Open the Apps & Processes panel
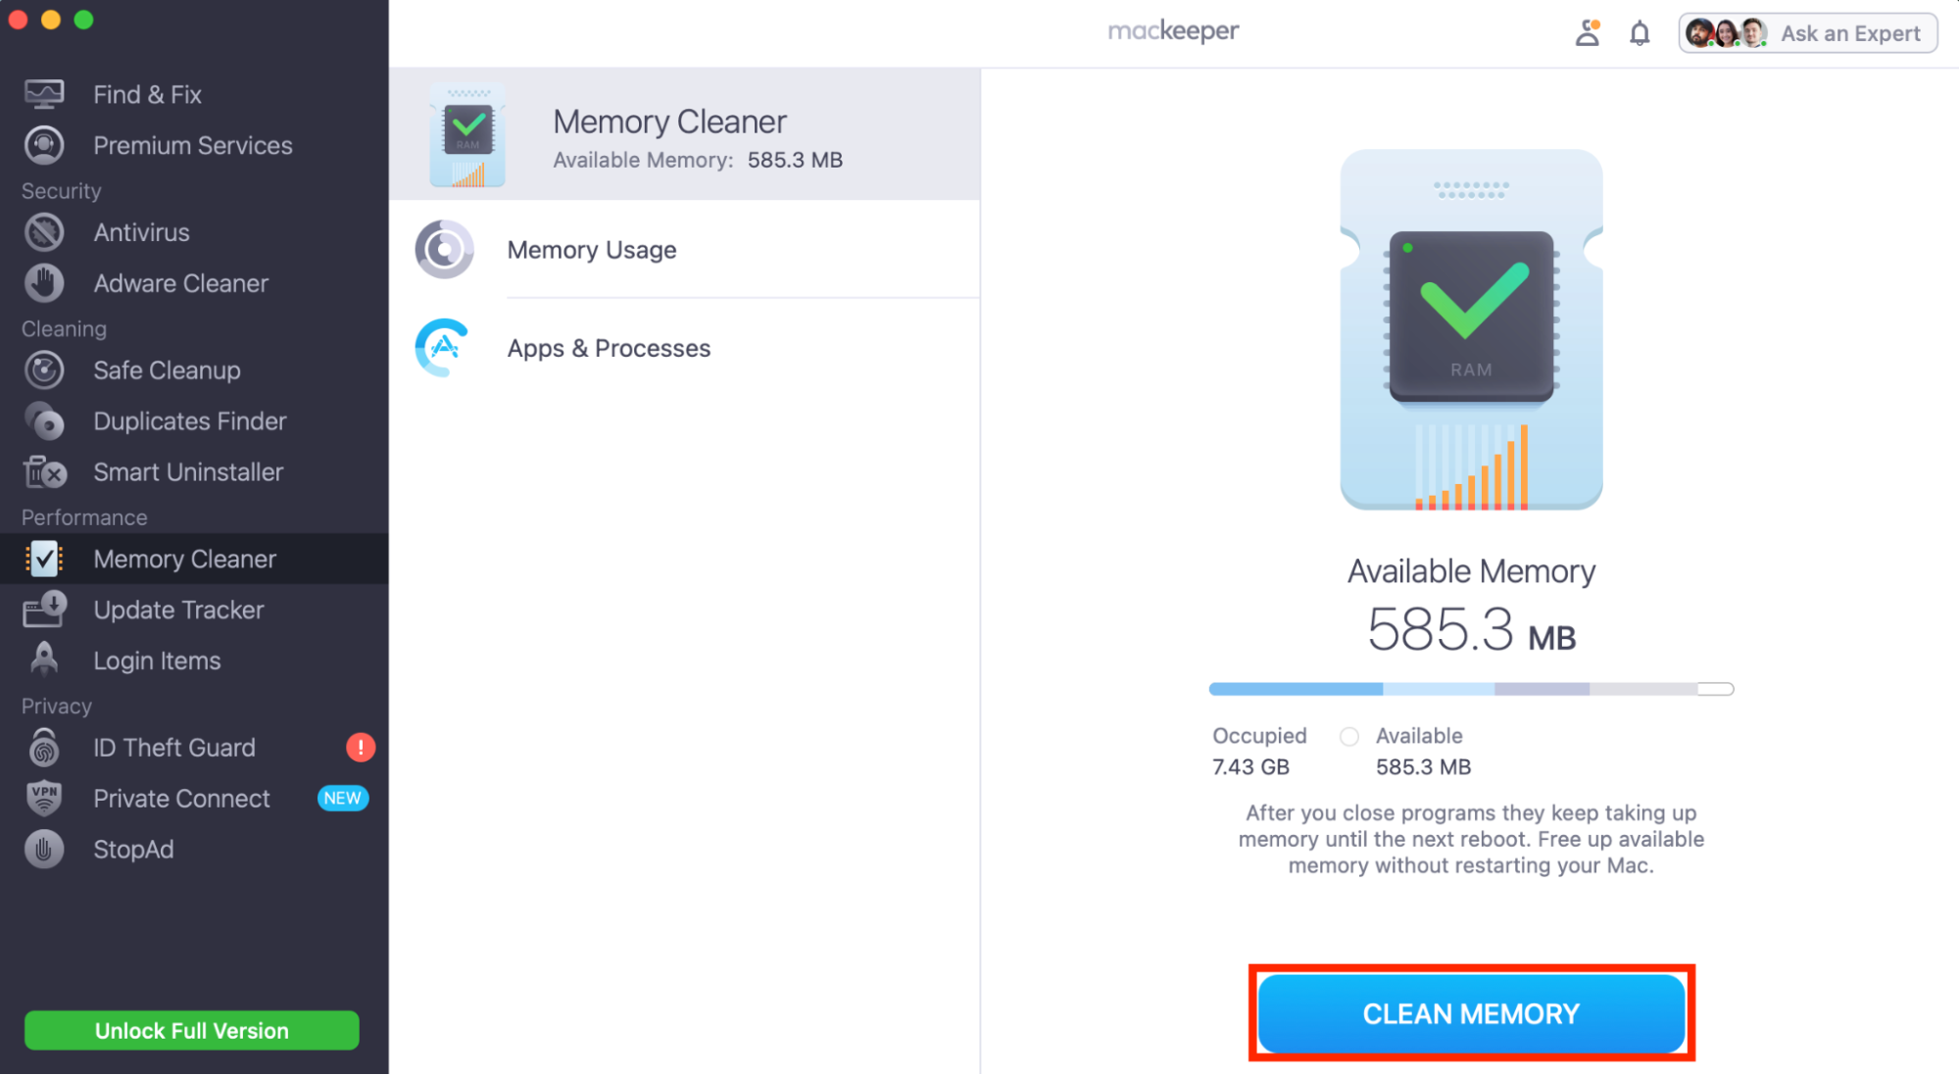 (609, 348)
